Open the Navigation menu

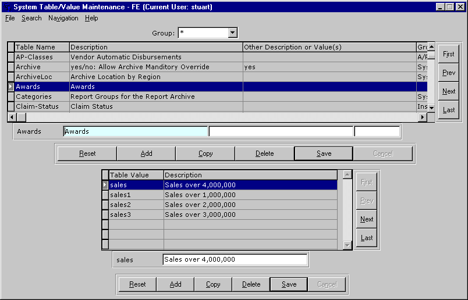(63, 18)
